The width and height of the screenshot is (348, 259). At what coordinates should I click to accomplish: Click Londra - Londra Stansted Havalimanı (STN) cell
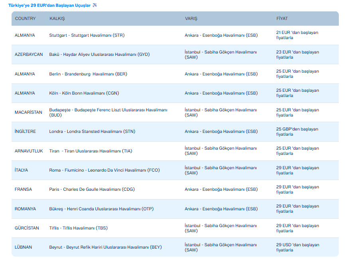92,131
